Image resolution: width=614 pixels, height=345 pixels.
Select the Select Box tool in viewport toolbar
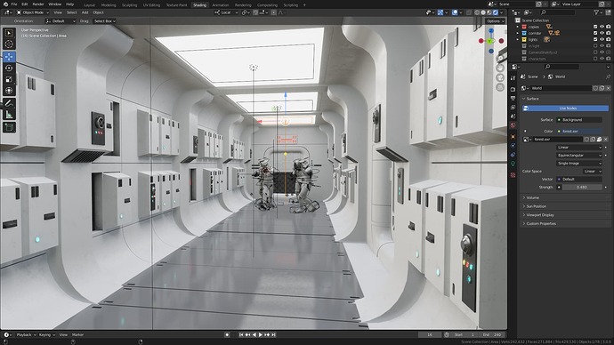(x=9, y=33)
